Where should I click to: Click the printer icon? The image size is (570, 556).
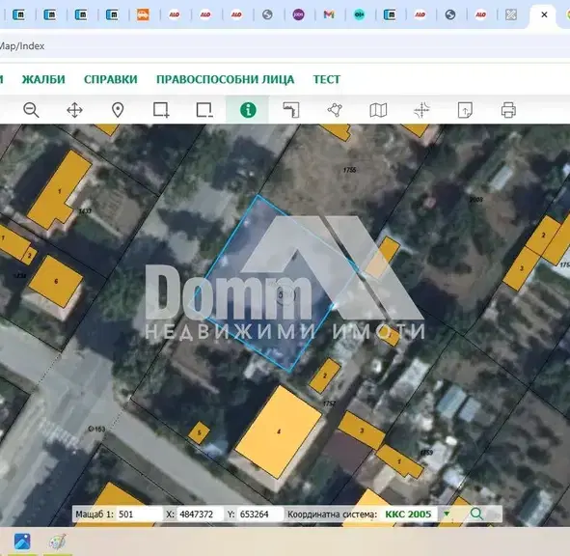tap(508, 110)
